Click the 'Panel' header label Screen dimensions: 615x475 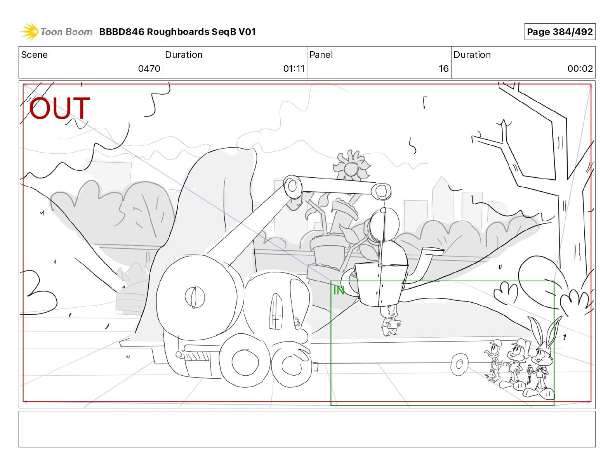point(321,55)
